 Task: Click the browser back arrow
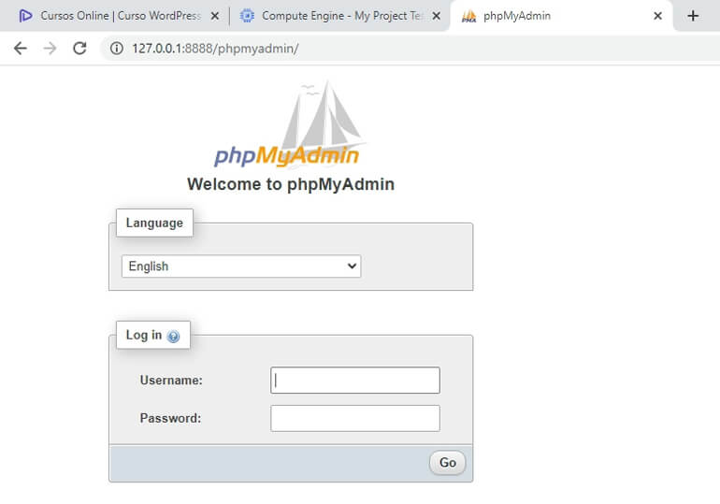coord(21,49)
